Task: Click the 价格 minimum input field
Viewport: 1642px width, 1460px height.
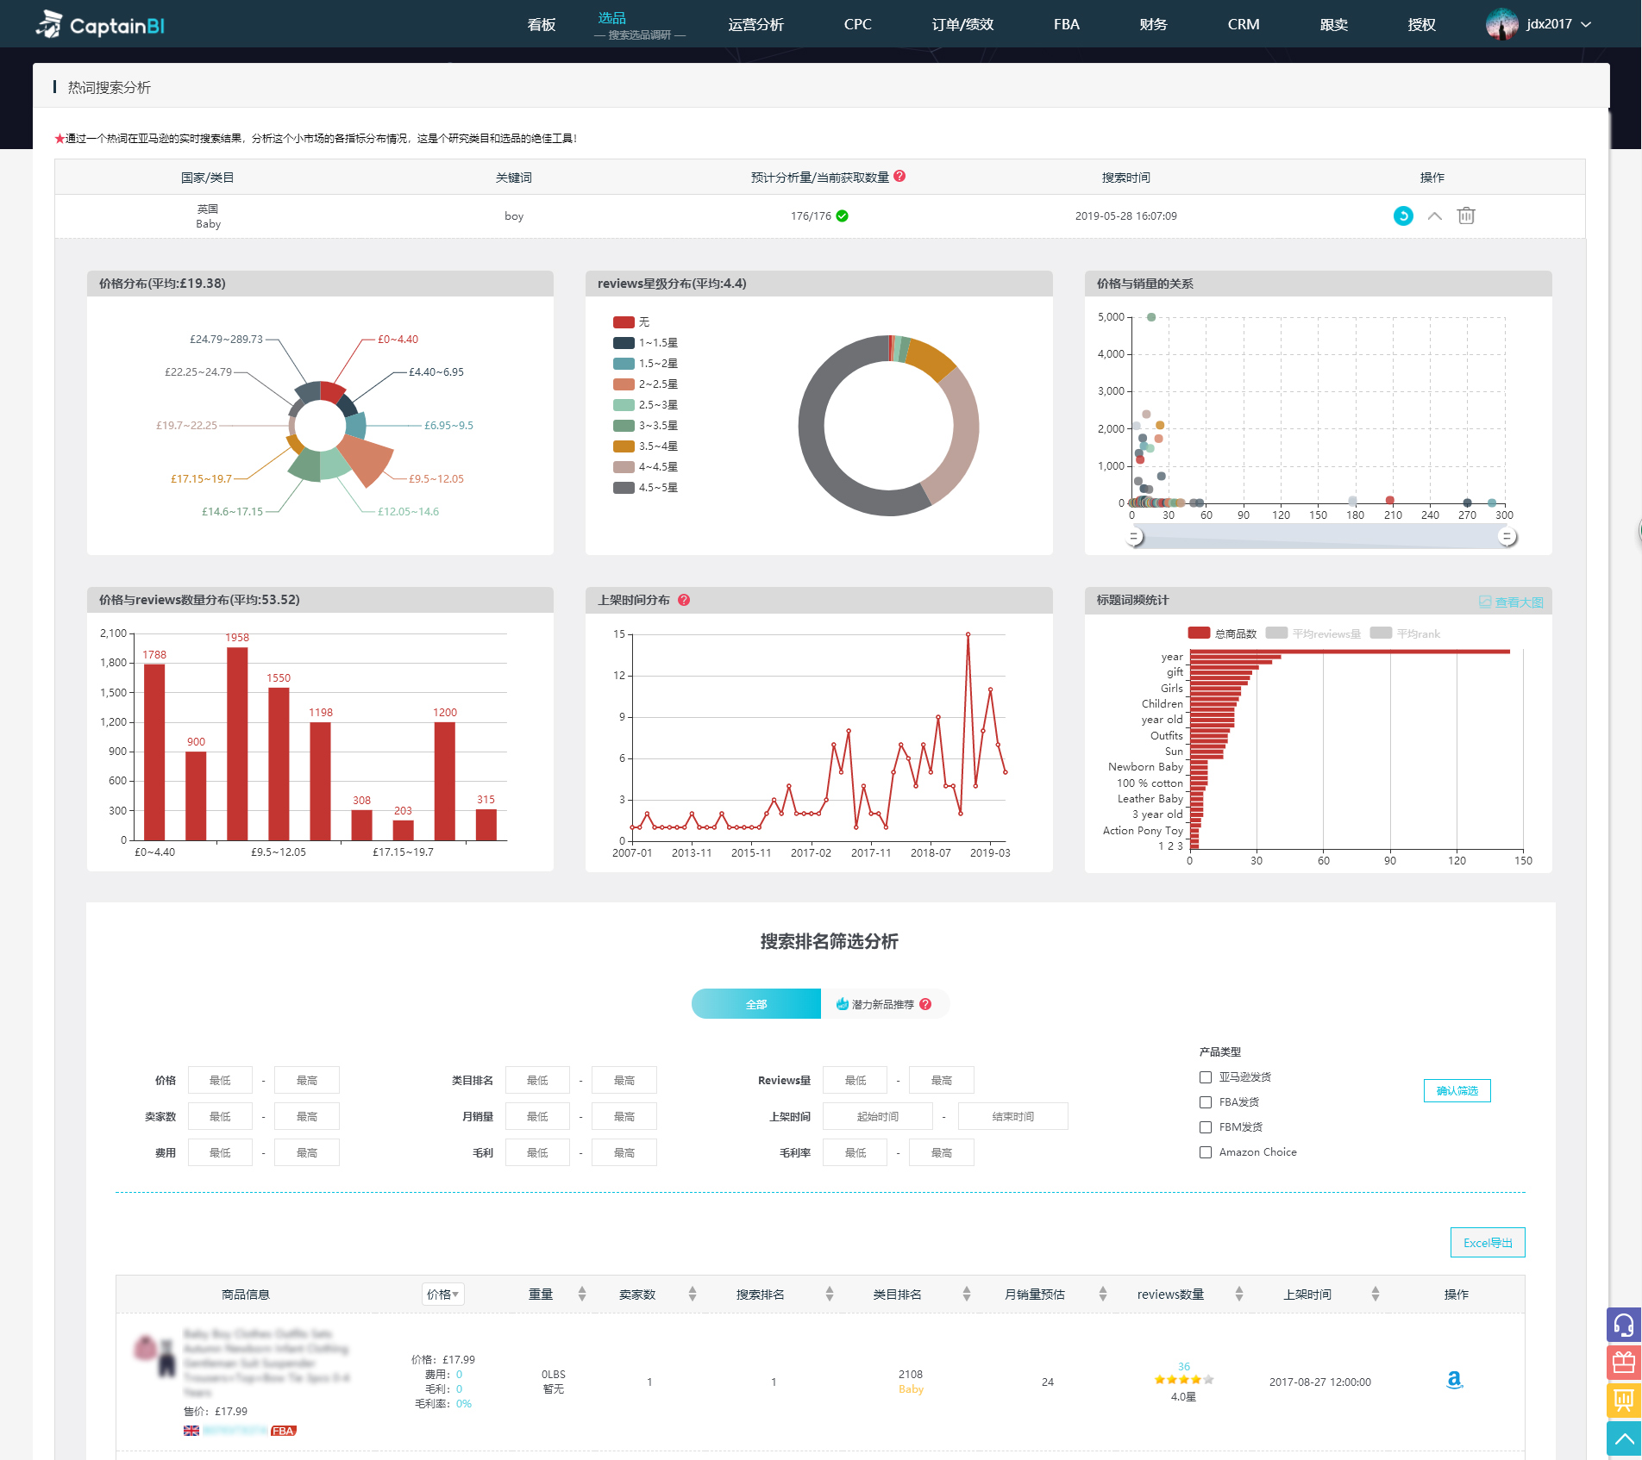Action: click(220, 1081)
